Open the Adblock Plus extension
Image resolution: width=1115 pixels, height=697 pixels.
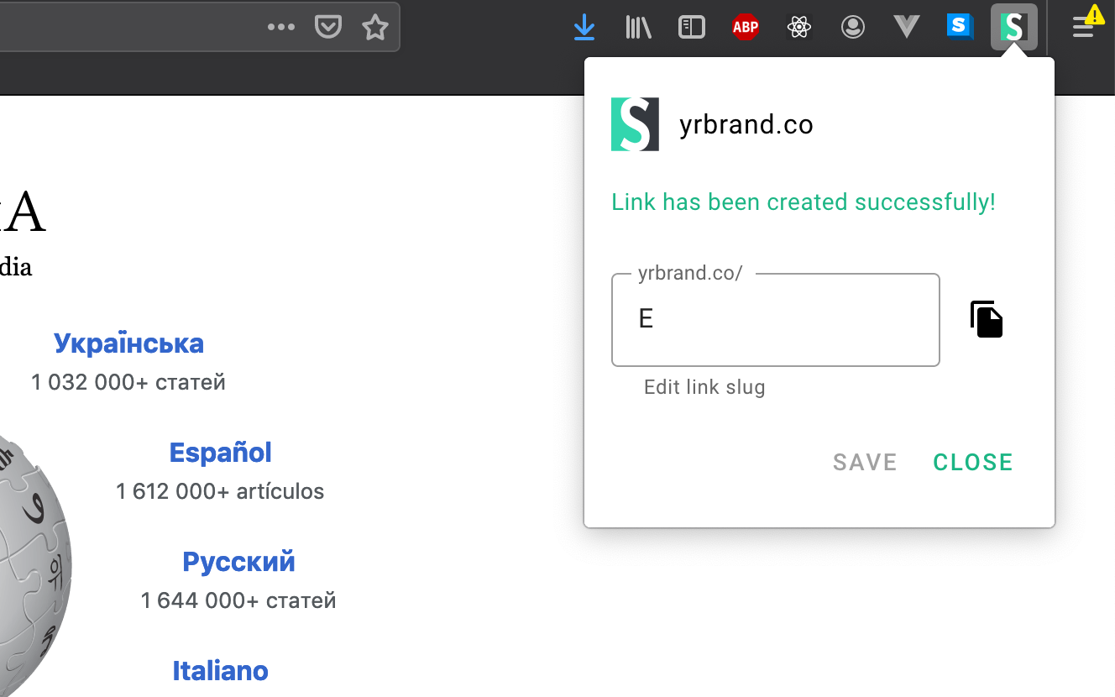(x=746, y=27)
